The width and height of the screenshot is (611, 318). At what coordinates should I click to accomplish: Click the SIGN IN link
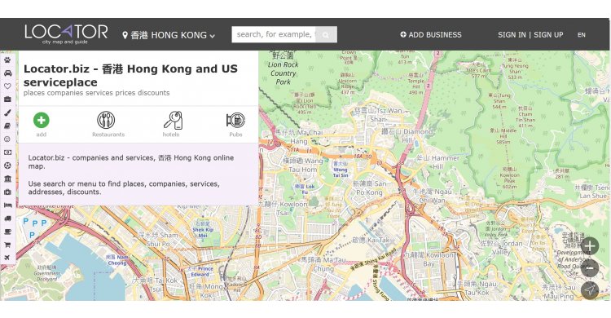pyautogui.click(x=512, y=35)
